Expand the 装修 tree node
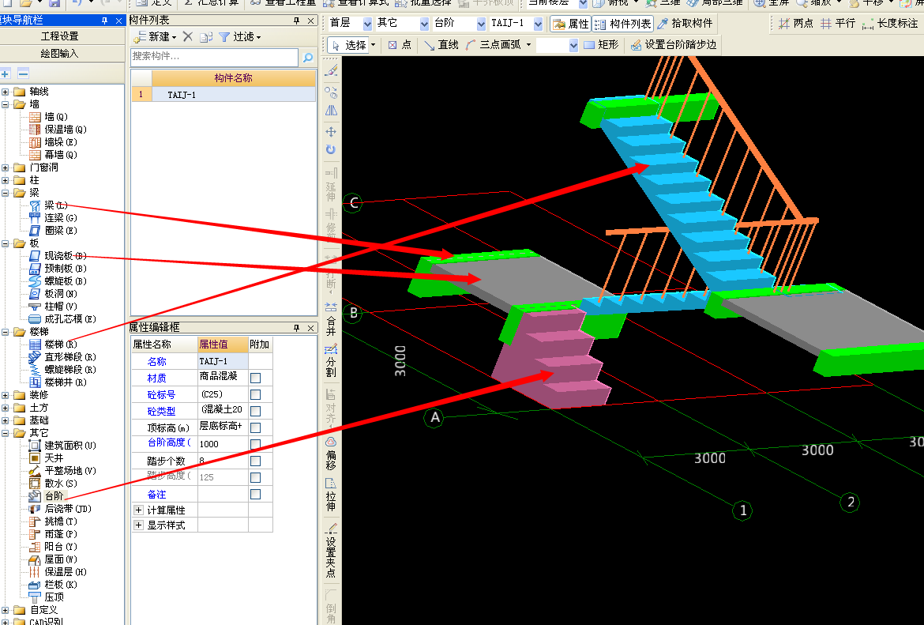The width and height of the screenshot is (924, 625). coord(6,395)
